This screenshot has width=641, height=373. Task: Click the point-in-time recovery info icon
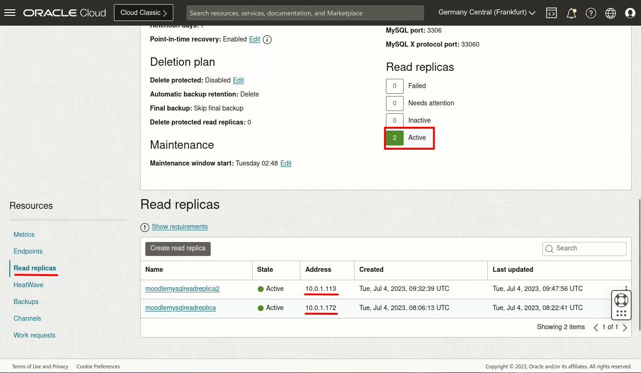point(267,40)
